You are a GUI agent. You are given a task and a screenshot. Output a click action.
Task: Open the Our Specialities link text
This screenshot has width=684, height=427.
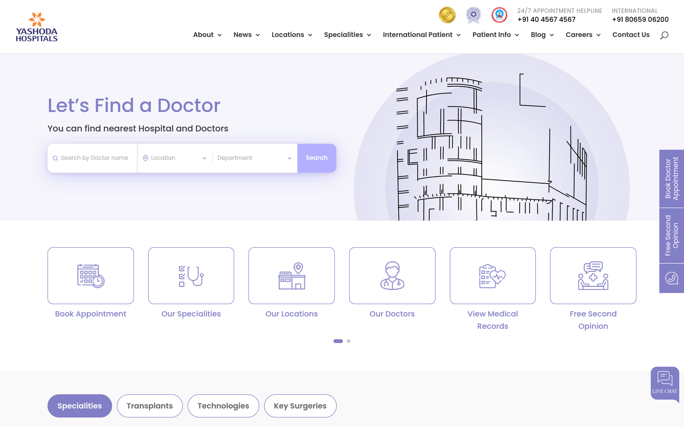[191, 314]
